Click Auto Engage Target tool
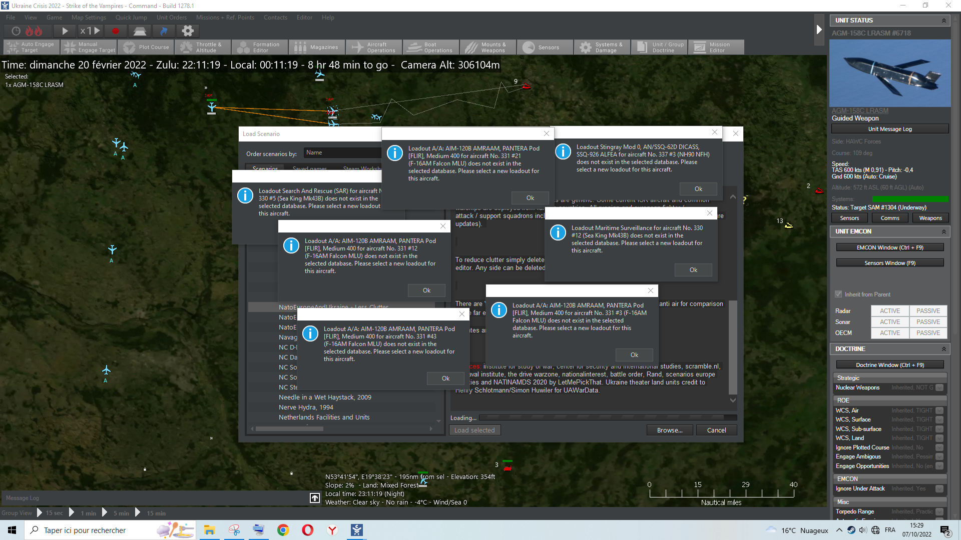 [32, 47]
